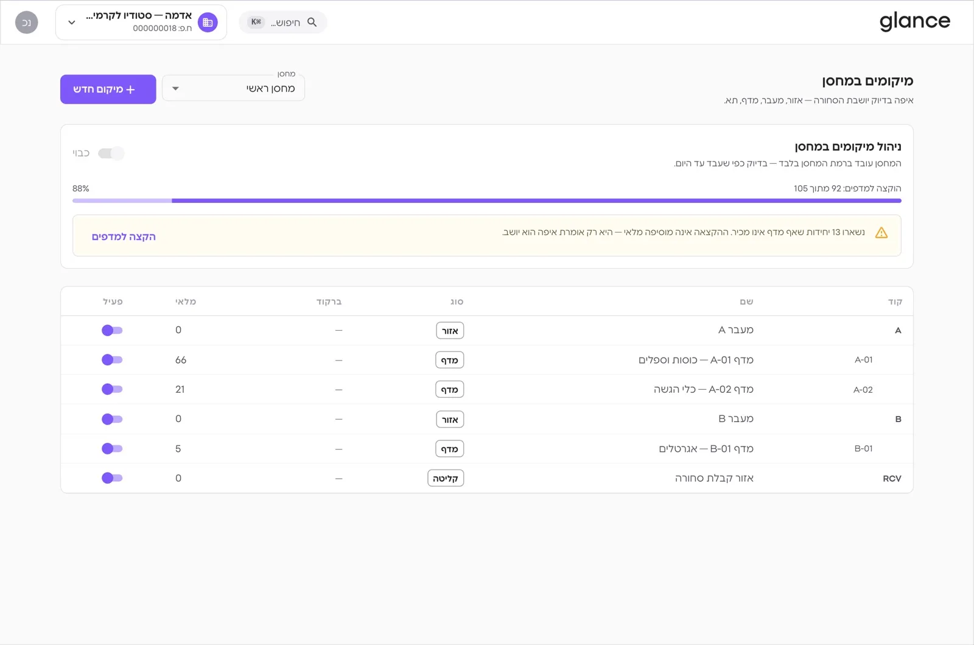This screenshot has width=974, height=645.
Task: Click the קוד column header
Action: click(895, 301)
